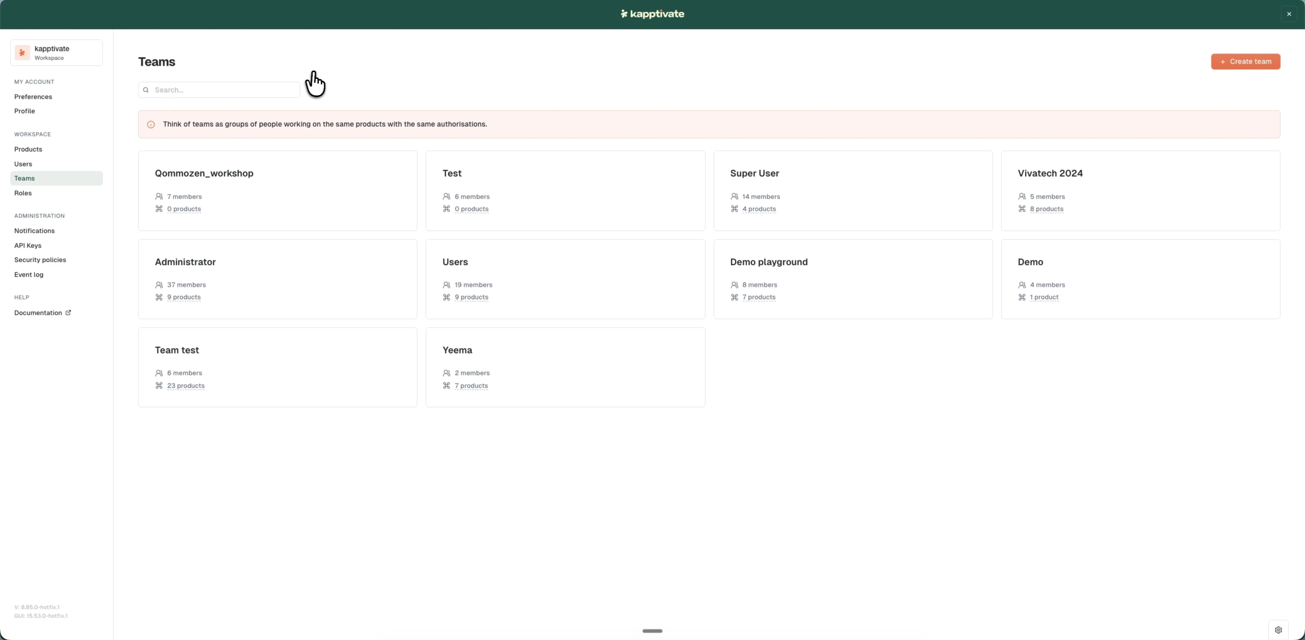Open the Super User team title
The width and height of the screenshot is (1305, 640).
[754, 174]
